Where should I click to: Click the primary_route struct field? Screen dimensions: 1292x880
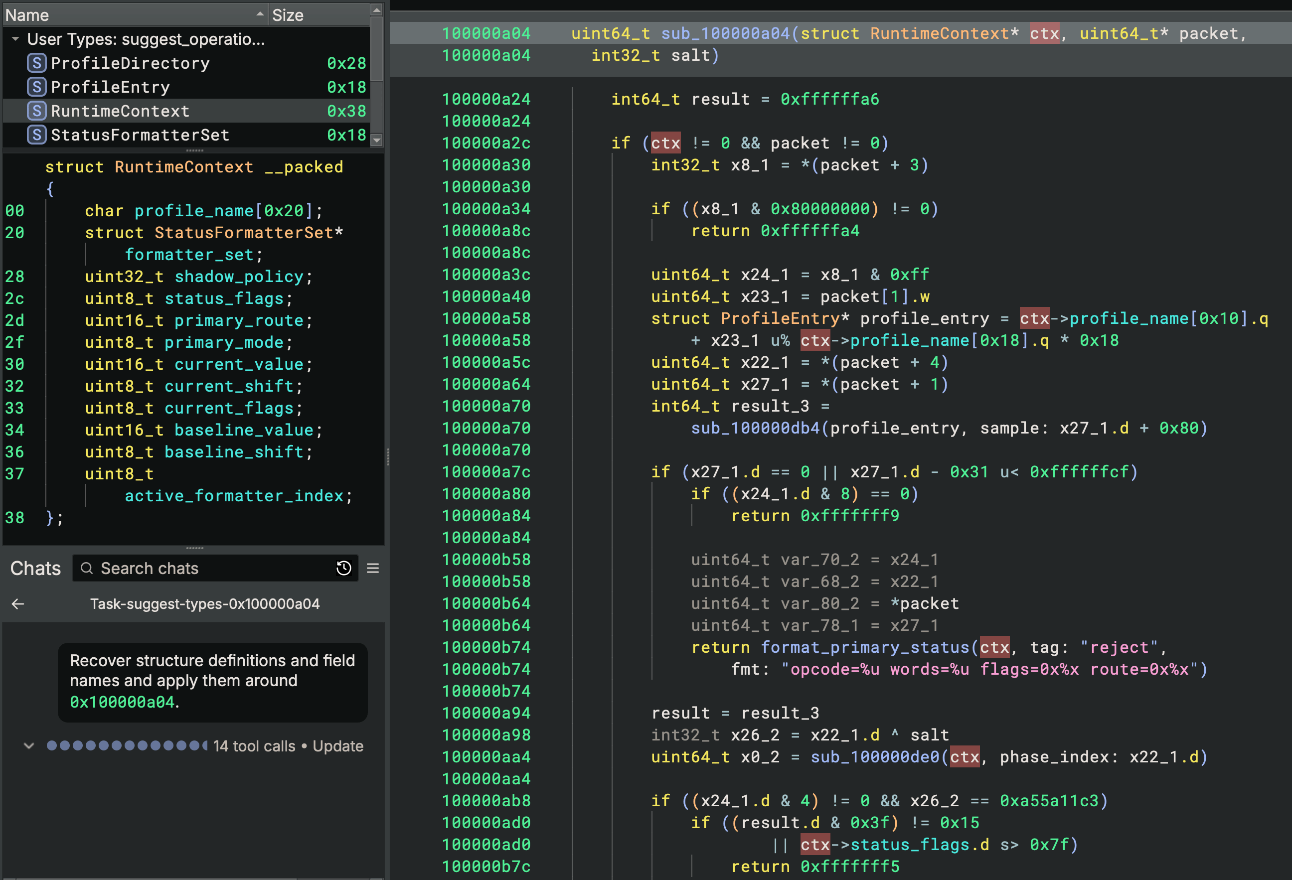(x=239, y=320)
